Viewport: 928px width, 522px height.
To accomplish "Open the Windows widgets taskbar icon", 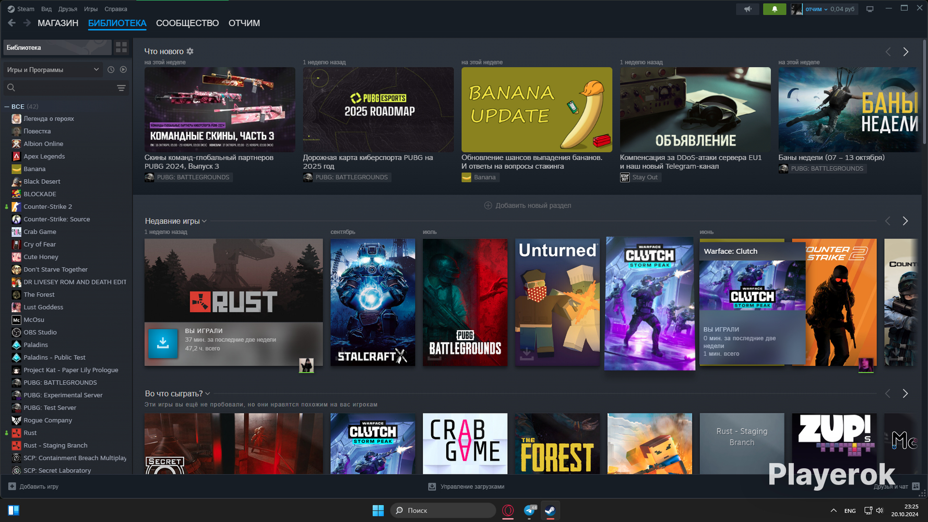I will [14, 510].
